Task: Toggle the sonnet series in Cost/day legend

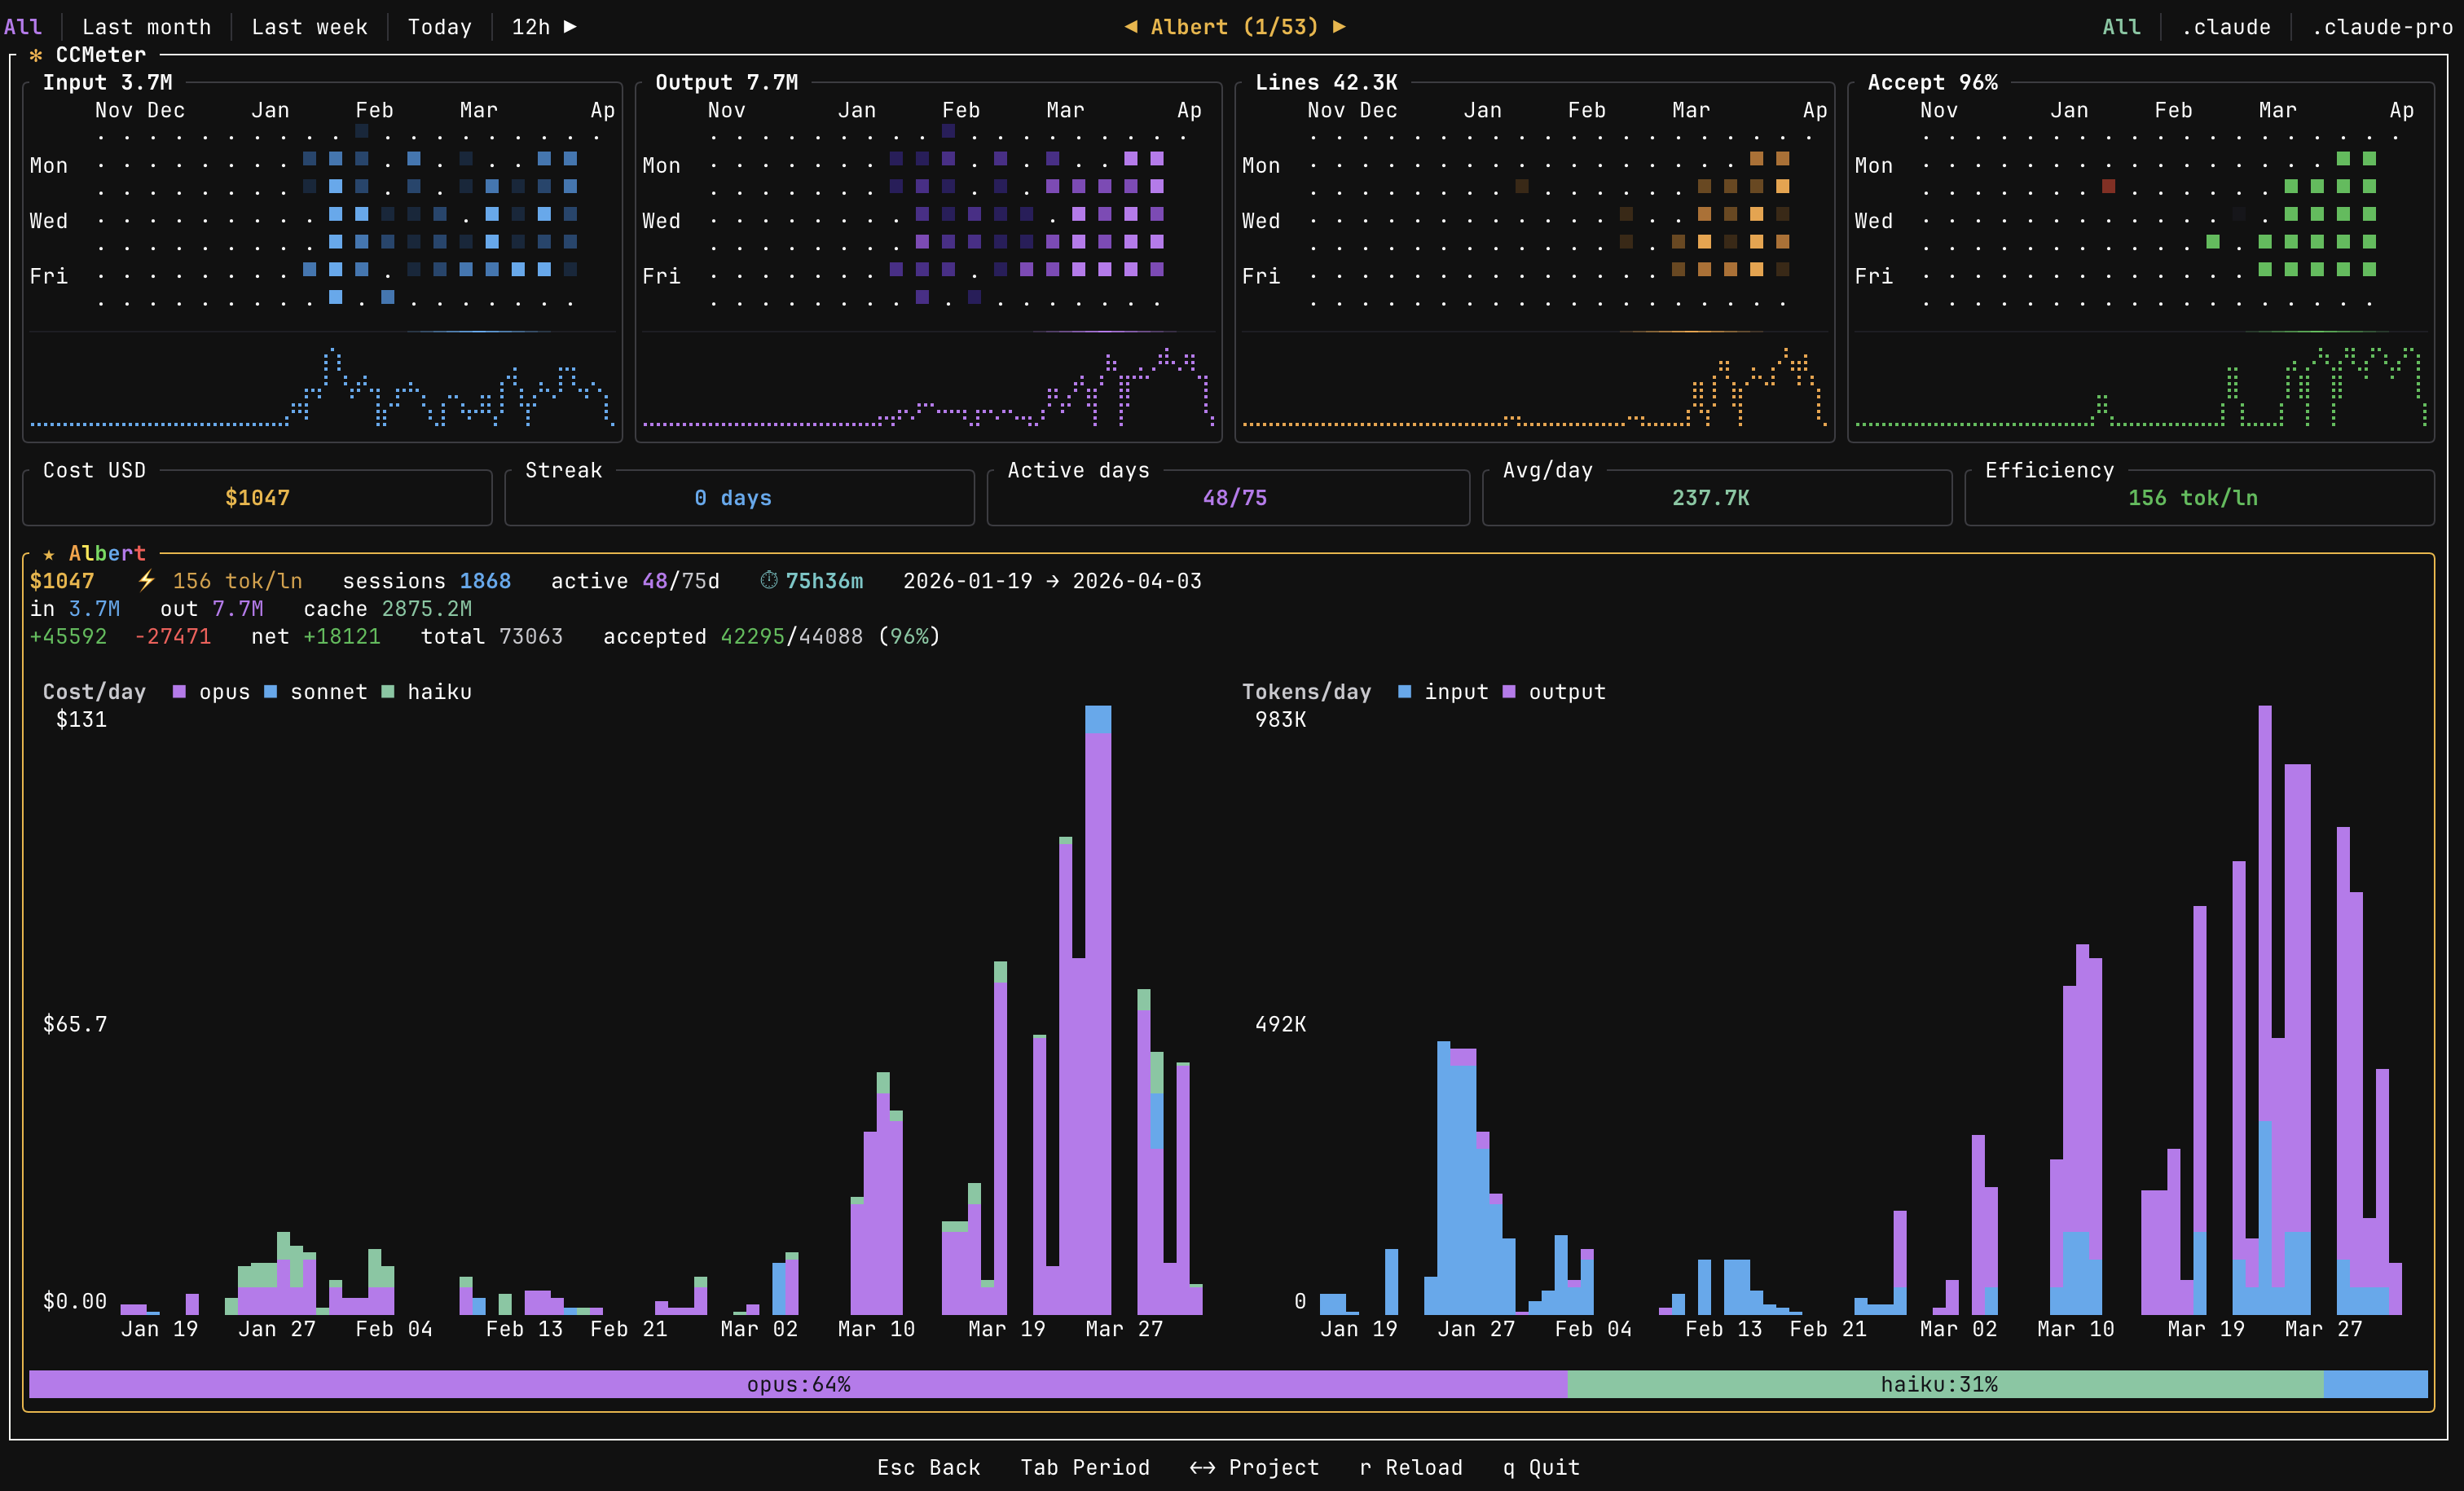Action: click(x=271, y=691)
